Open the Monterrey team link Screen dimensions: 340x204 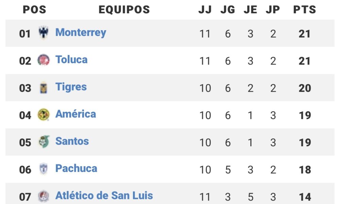pos(81,33)
